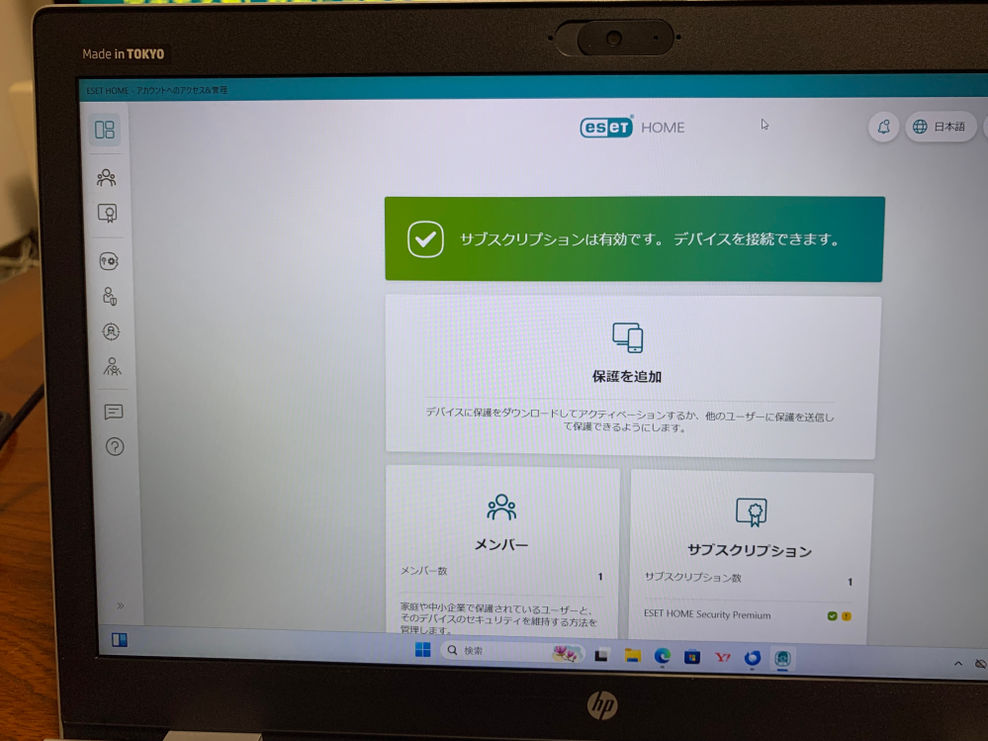Launch Chrome from the Windows taskbar
The width and height of the screenshot is (988, 741).
tap(661, 656)
